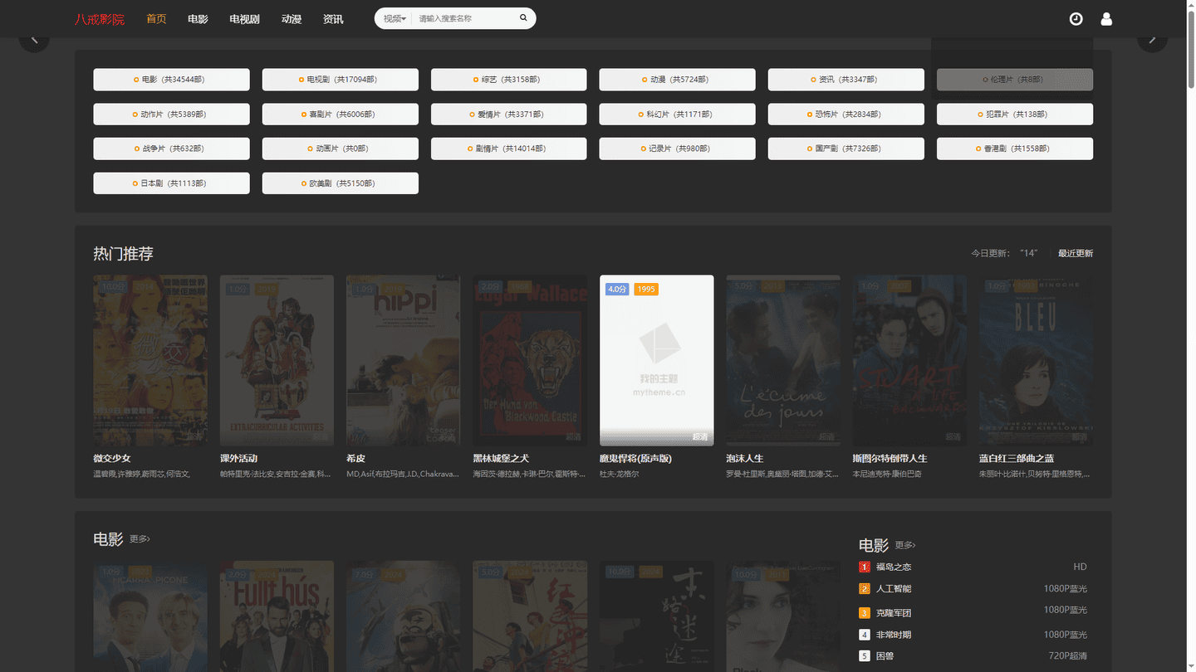The width and height of the screenshot is (1196, 672).
Task: Click the search name input field
Action: 463,18
